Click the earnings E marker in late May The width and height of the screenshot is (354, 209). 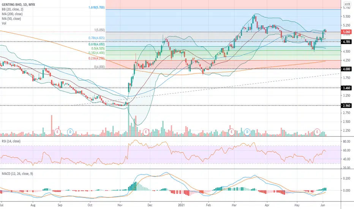coord(318,132)
